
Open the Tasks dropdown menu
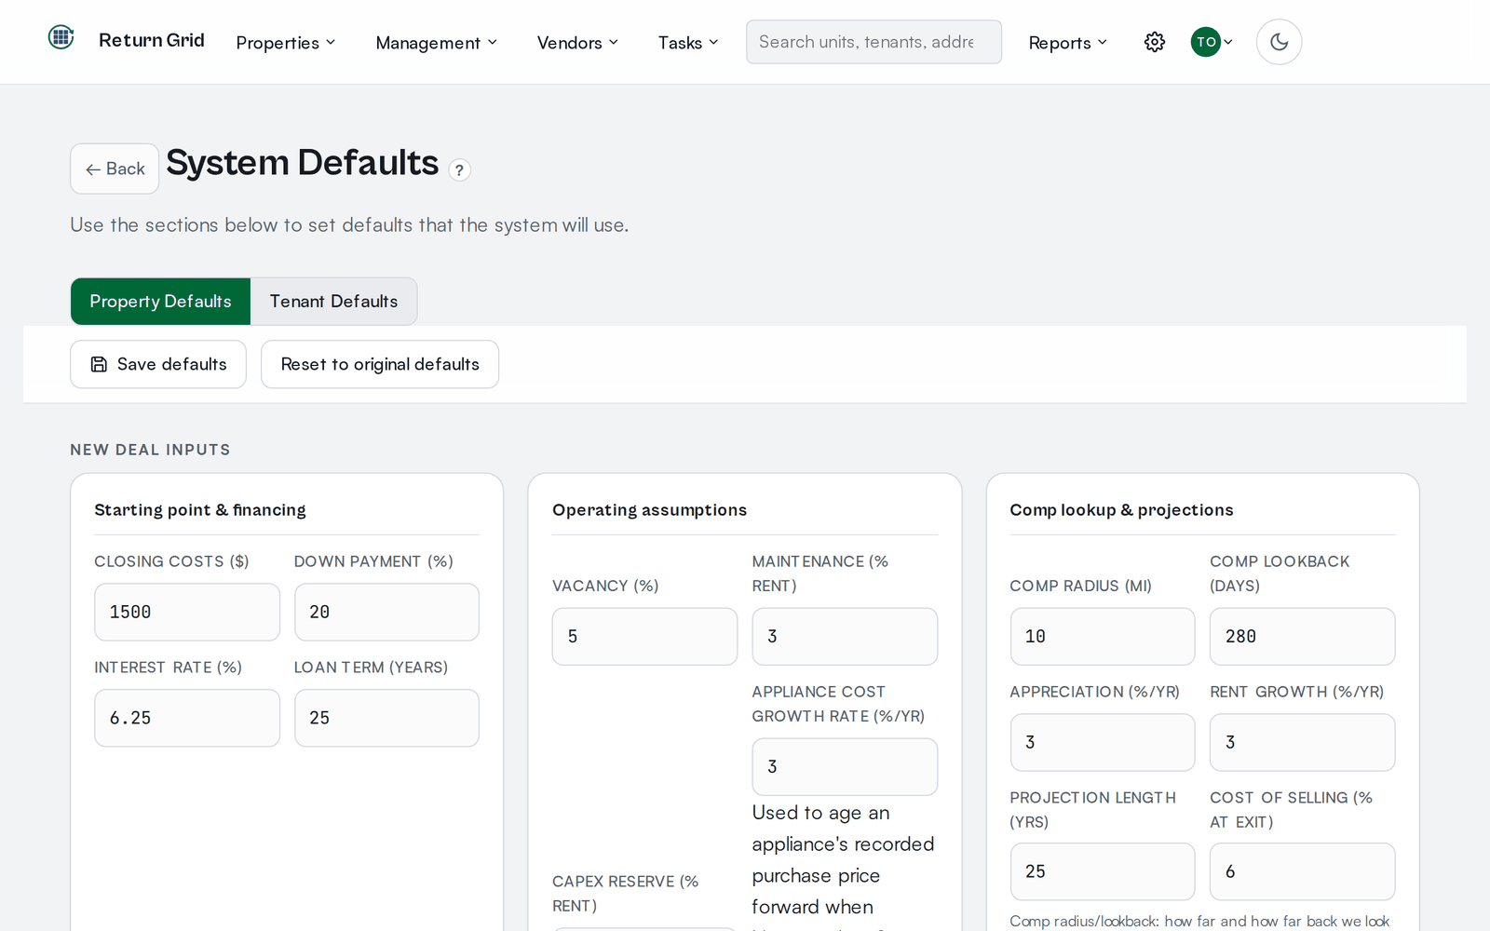click(688, 43)
